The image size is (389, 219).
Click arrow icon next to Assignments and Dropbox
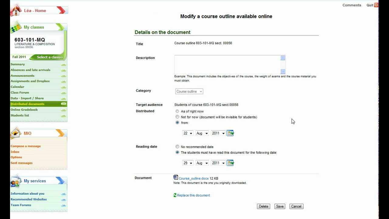click(63, 82)
